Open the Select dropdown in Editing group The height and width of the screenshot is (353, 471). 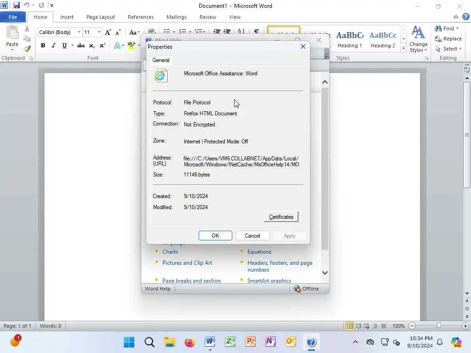tap(448, 49)
